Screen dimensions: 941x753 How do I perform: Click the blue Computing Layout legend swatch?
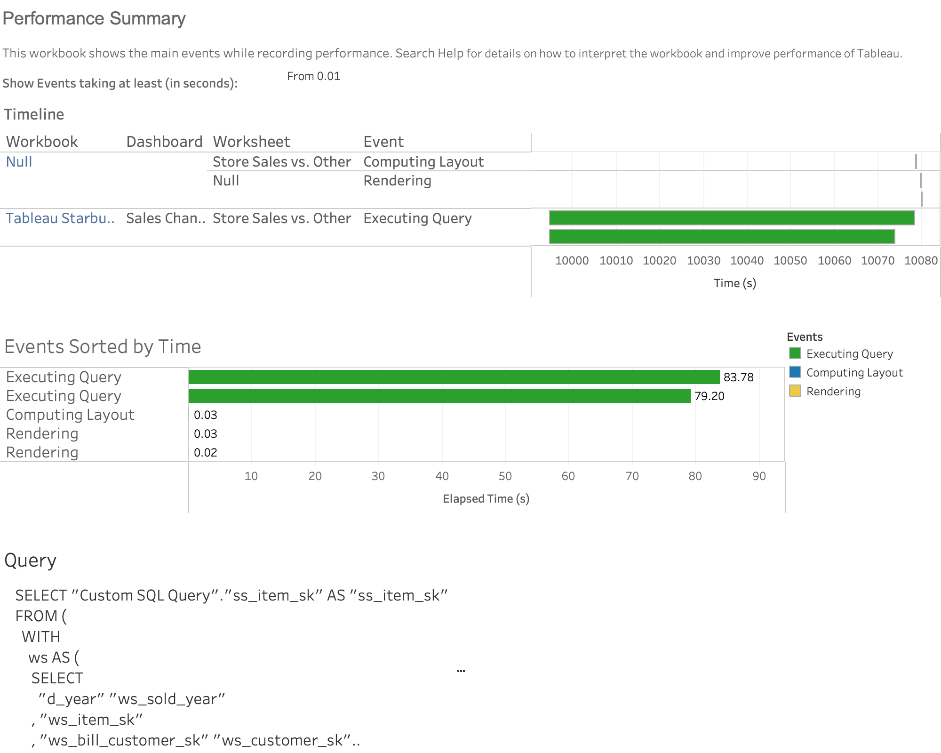click(x=795, y=372)
